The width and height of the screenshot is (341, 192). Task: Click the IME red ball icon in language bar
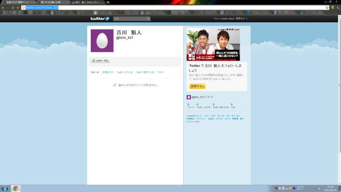276,188
